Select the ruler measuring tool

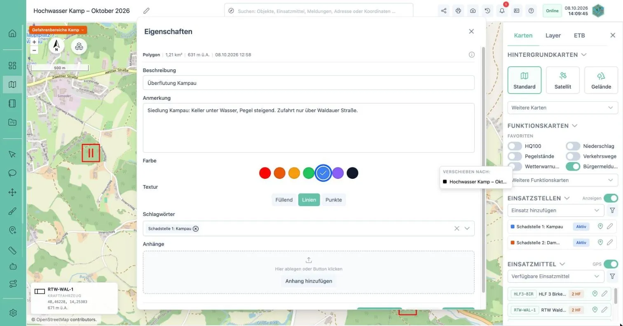click(12, 250)
